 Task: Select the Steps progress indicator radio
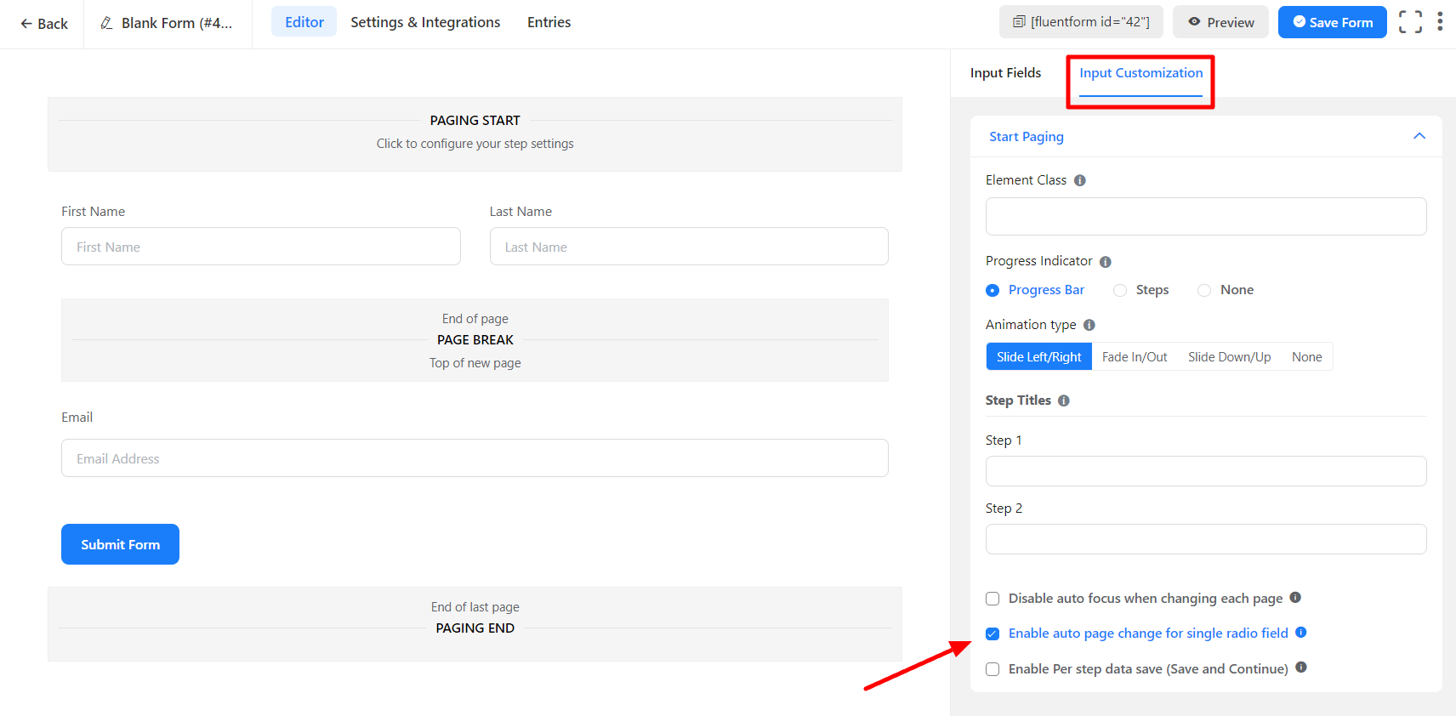click(x=1120, y=291)
